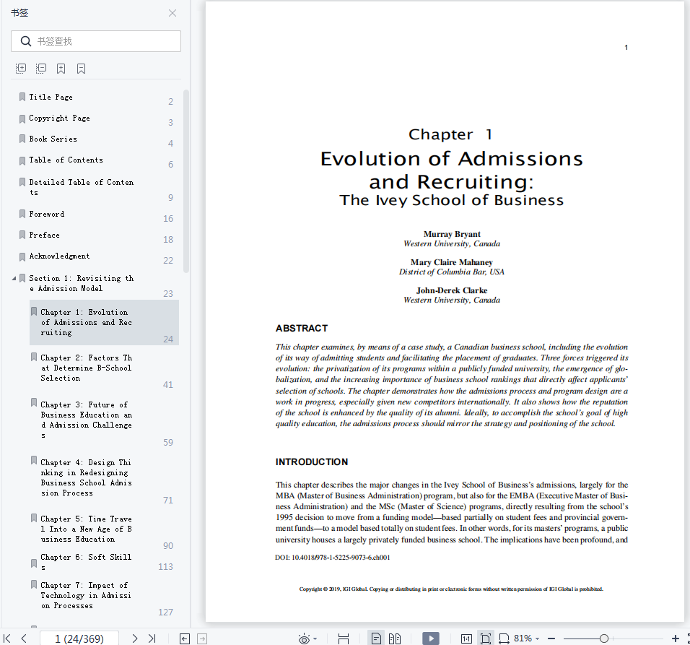Open Section 1: Revisiting the Admission Model
The height and width of the screenshot is (645, 690).
click(82, 283)
